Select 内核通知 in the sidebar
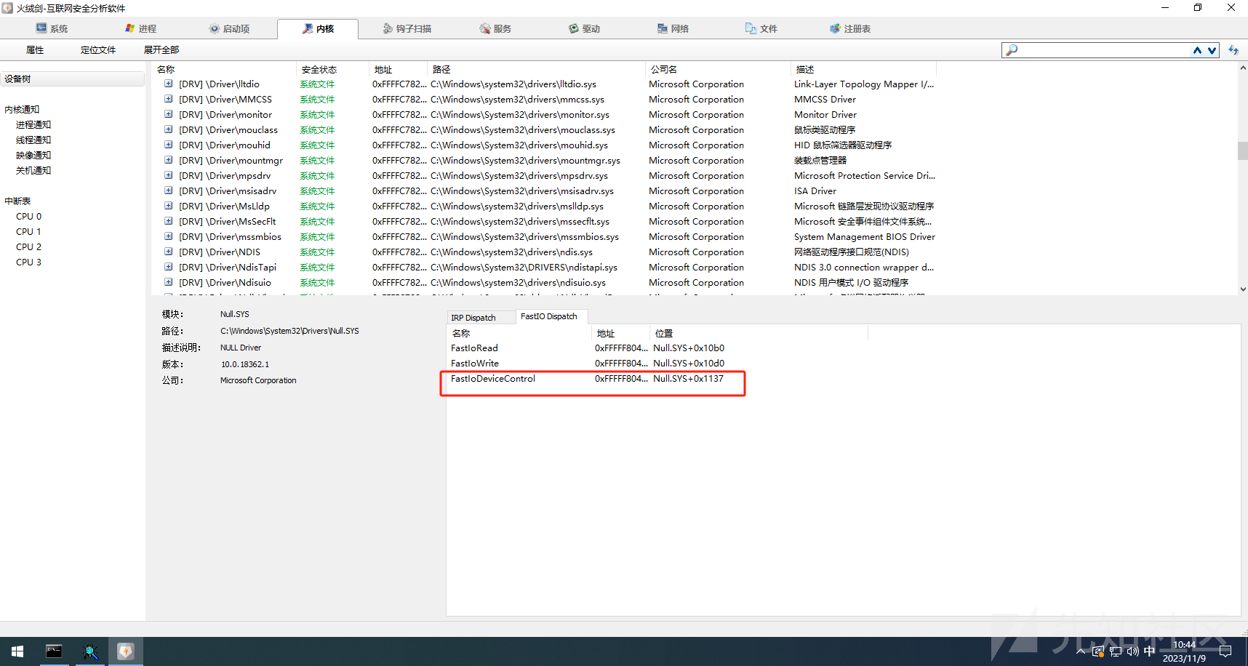This screenshot has height=666, width=1248. tap(22, 110)
